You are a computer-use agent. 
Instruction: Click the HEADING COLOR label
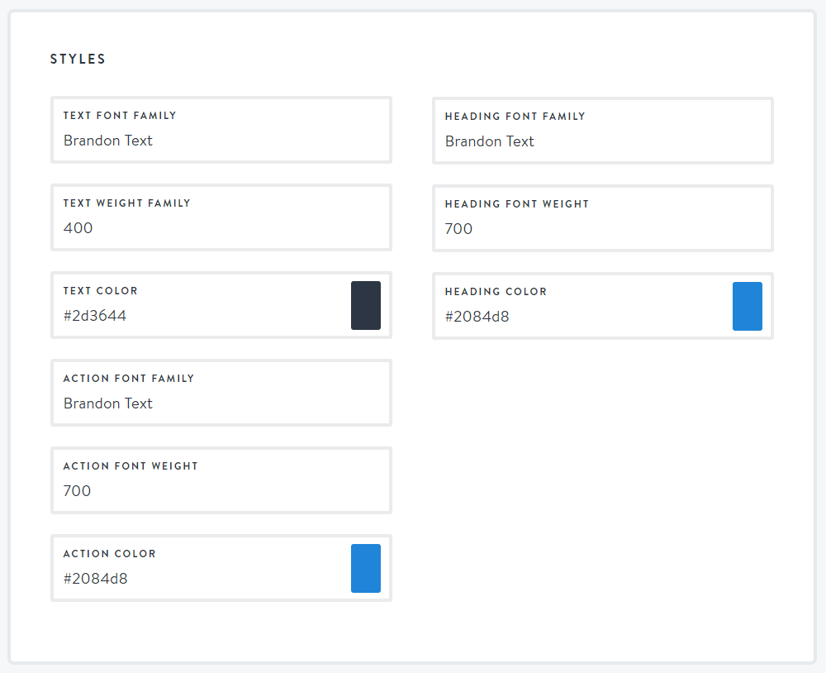pos(496,292)
